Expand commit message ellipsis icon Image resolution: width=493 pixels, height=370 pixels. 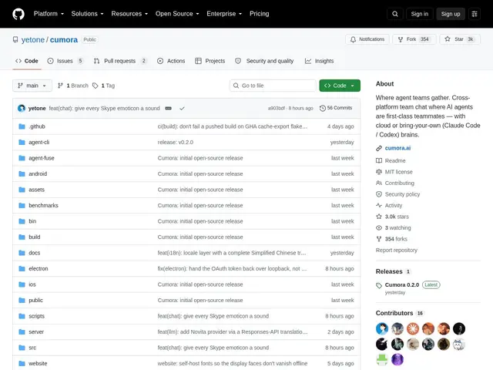[169, 108]
